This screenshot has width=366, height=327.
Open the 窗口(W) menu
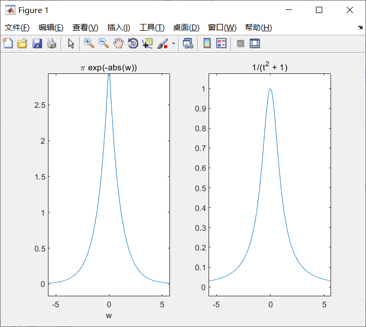pyautogui.click(x=222, y=28)
